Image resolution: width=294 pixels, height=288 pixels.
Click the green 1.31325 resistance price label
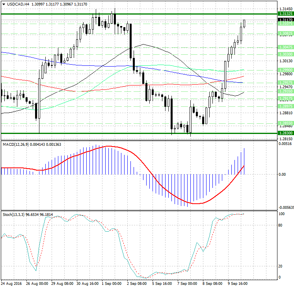[x=285, y=14]
